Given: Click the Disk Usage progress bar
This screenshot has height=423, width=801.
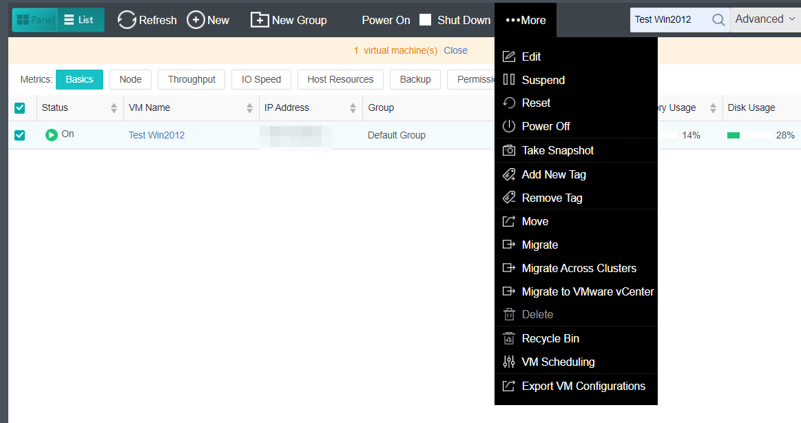Looking at the screenshot, I should point(749,135).
